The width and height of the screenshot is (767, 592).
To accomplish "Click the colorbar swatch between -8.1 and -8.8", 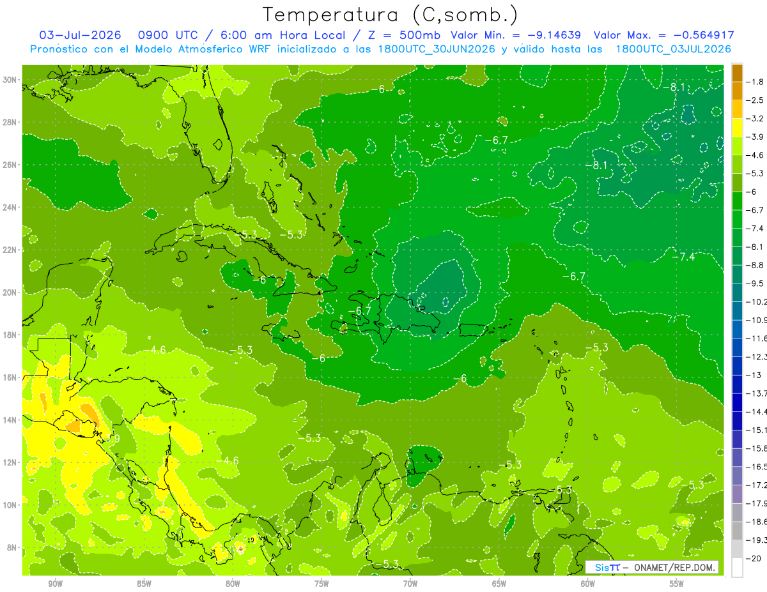I will point(737,255).
